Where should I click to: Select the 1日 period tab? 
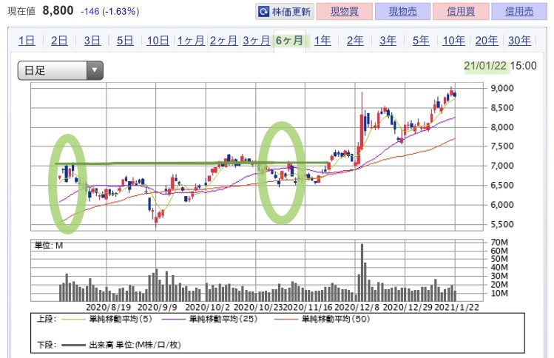pyautogui.click(x=27, y=41)
